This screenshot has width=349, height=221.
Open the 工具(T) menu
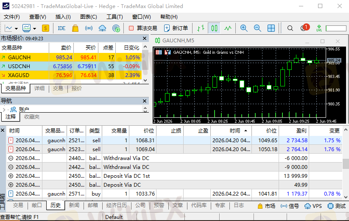point(114,17)
